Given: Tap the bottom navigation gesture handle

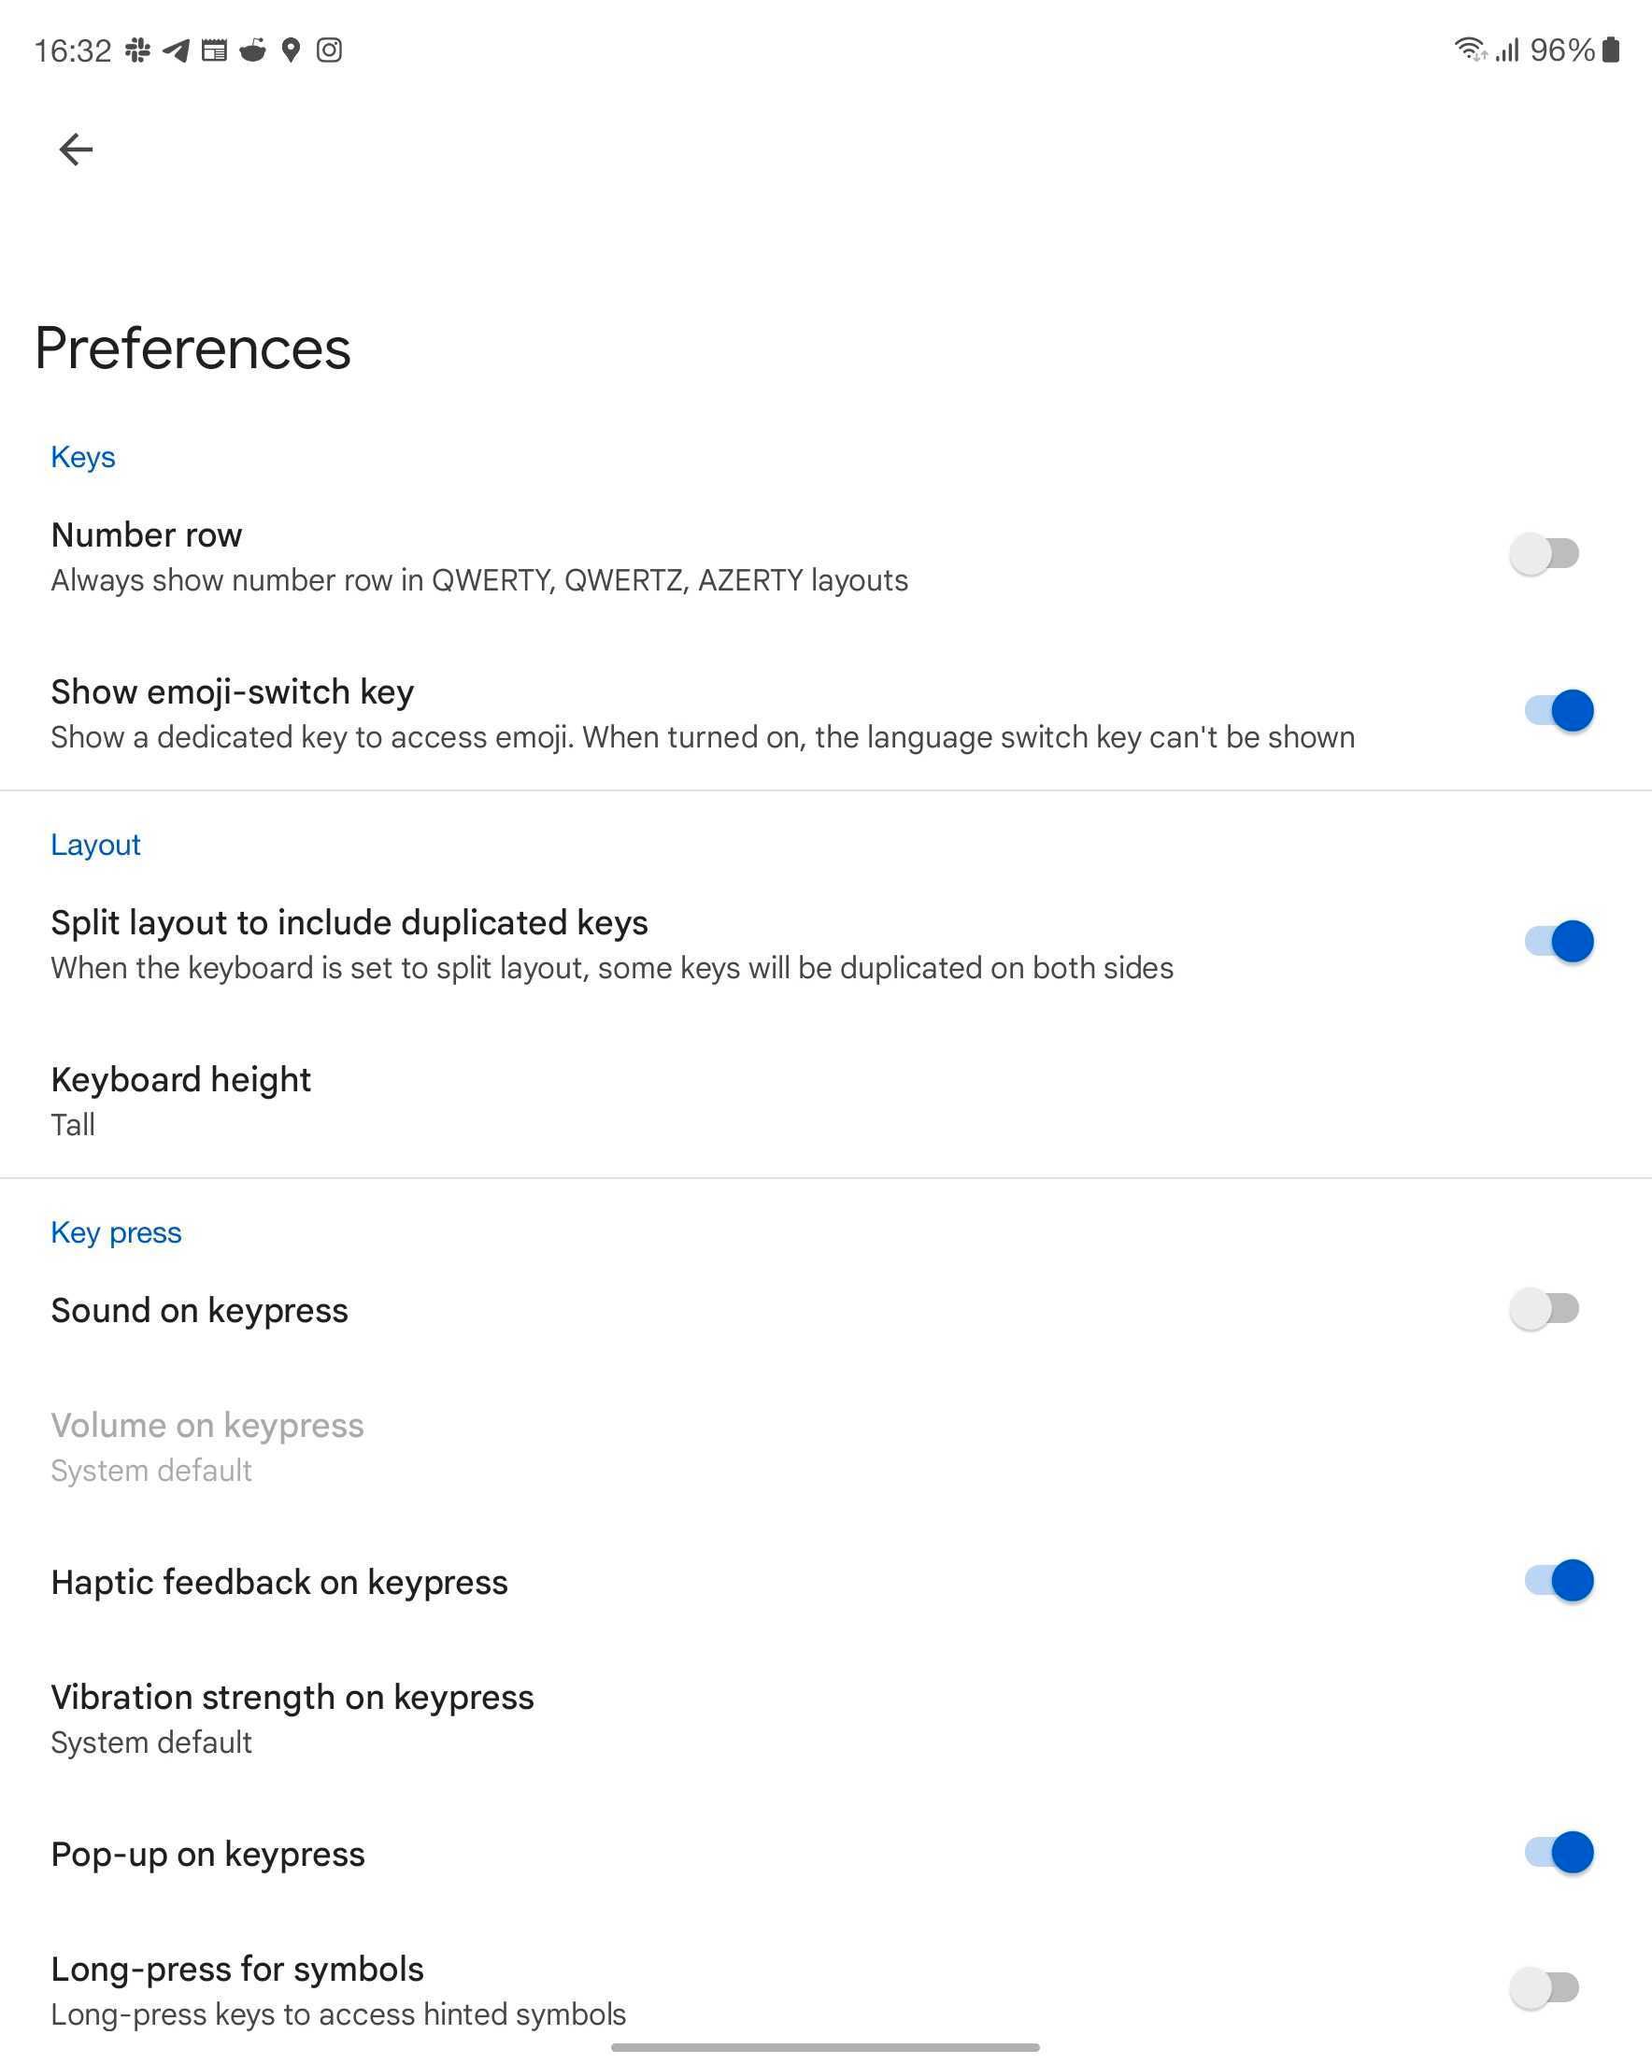Looking at the screenshot, I should tap(825, 2048).
